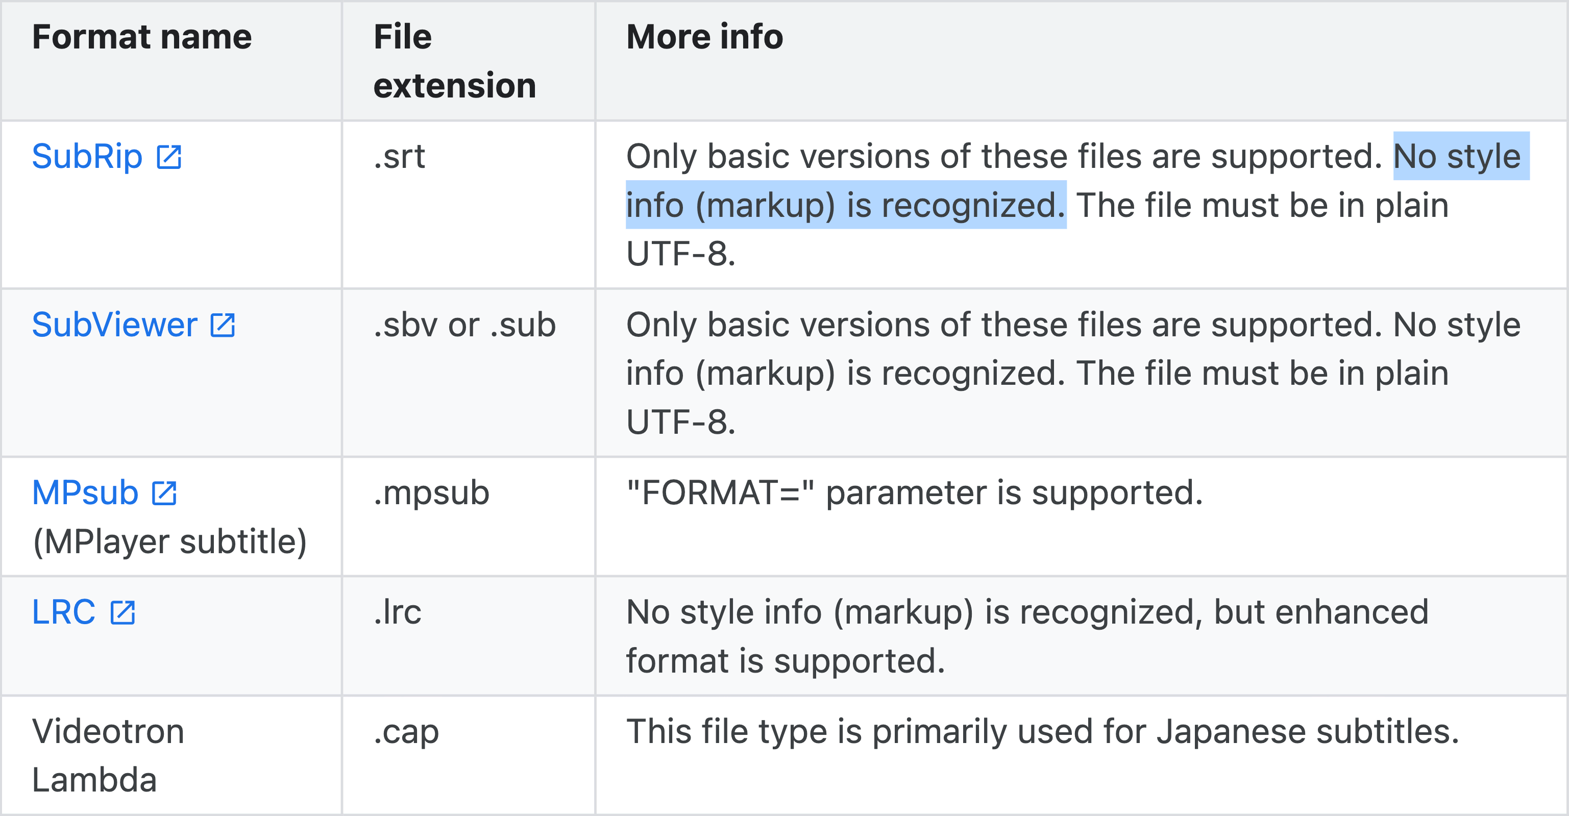1569x816 pixels.
Task: Click the "More info" column header
Action: (704, 37)
